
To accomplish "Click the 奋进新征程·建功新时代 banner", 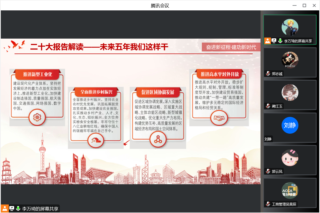I will coord(231,47).
